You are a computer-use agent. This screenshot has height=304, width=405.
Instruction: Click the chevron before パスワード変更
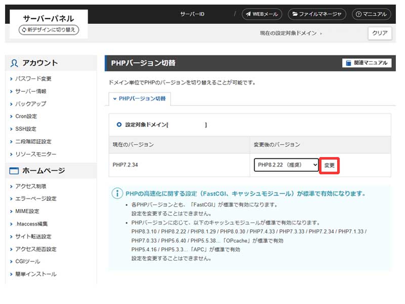click(11, 79)
